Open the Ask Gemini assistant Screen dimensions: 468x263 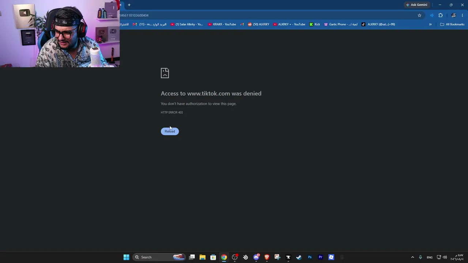(x=416, y=5)
